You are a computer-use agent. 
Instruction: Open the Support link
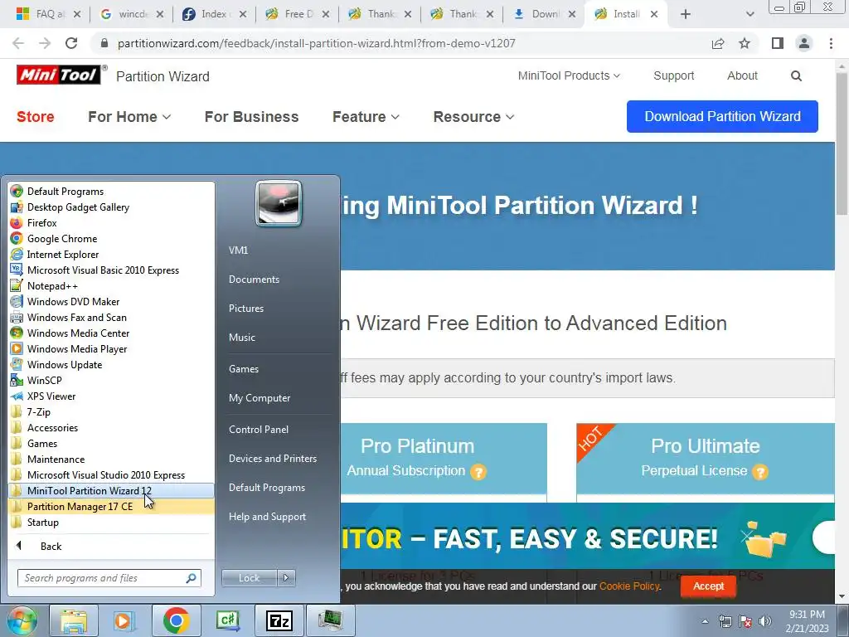673,75
